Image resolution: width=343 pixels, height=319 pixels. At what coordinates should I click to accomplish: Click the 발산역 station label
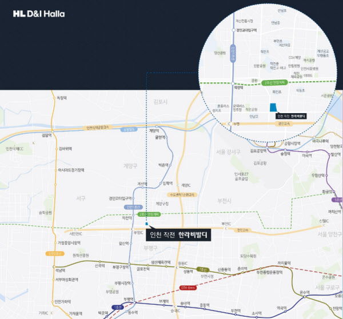point(336,154)
